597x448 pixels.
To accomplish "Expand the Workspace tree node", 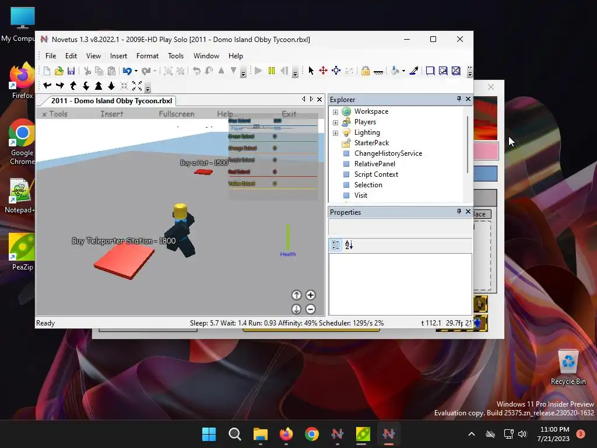I will pos(335,112).
